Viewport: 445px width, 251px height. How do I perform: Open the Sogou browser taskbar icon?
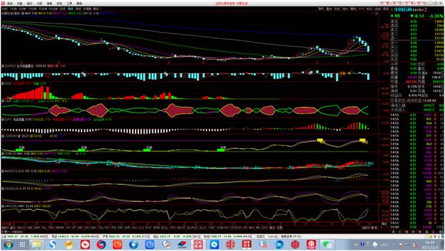[x=53, y=244]
